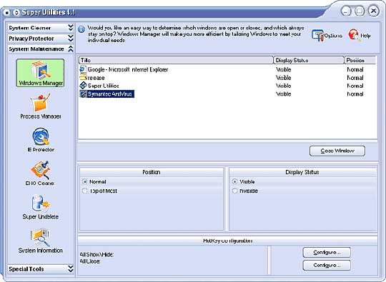Choose the Visible display status option
This screenshot has height=282, width=386.
(234, 181)
